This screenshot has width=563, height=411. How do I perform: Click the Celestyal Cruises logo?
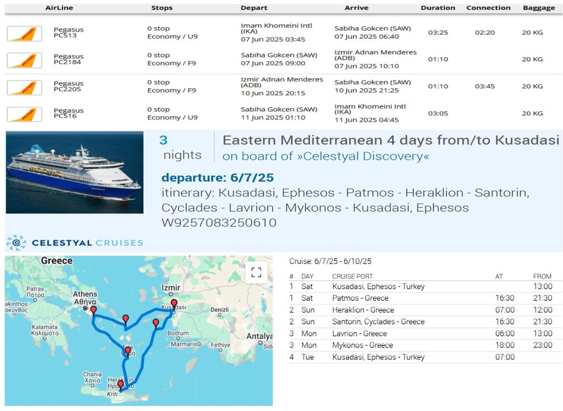[75, 242]
